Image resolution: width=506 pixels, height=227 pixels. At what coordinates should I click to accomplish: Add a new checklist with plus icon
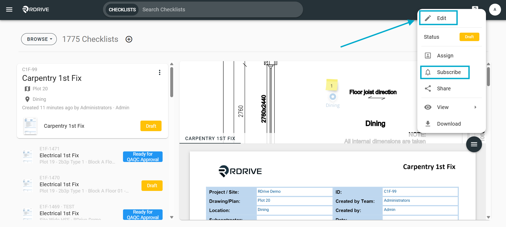(x=129, y=39)
